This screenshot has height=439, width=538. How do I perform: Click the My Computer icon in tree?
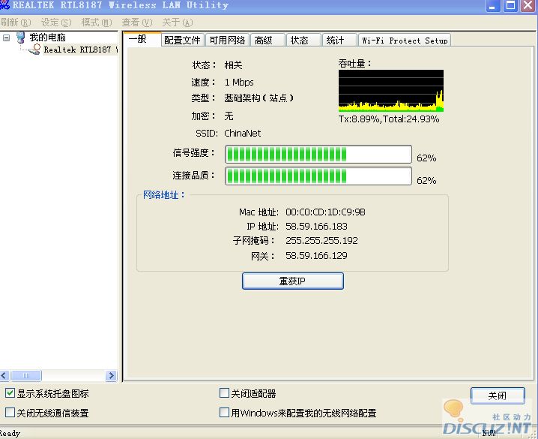(20, 38)
